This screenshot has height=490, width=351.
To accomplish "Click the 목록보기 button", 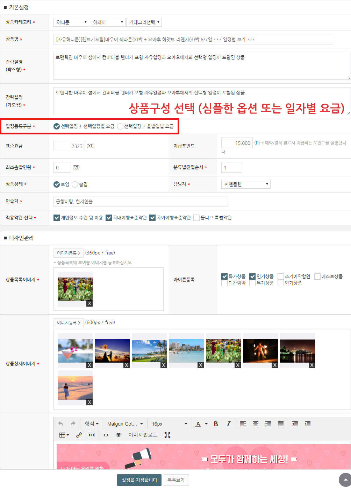I will [176, 480].
